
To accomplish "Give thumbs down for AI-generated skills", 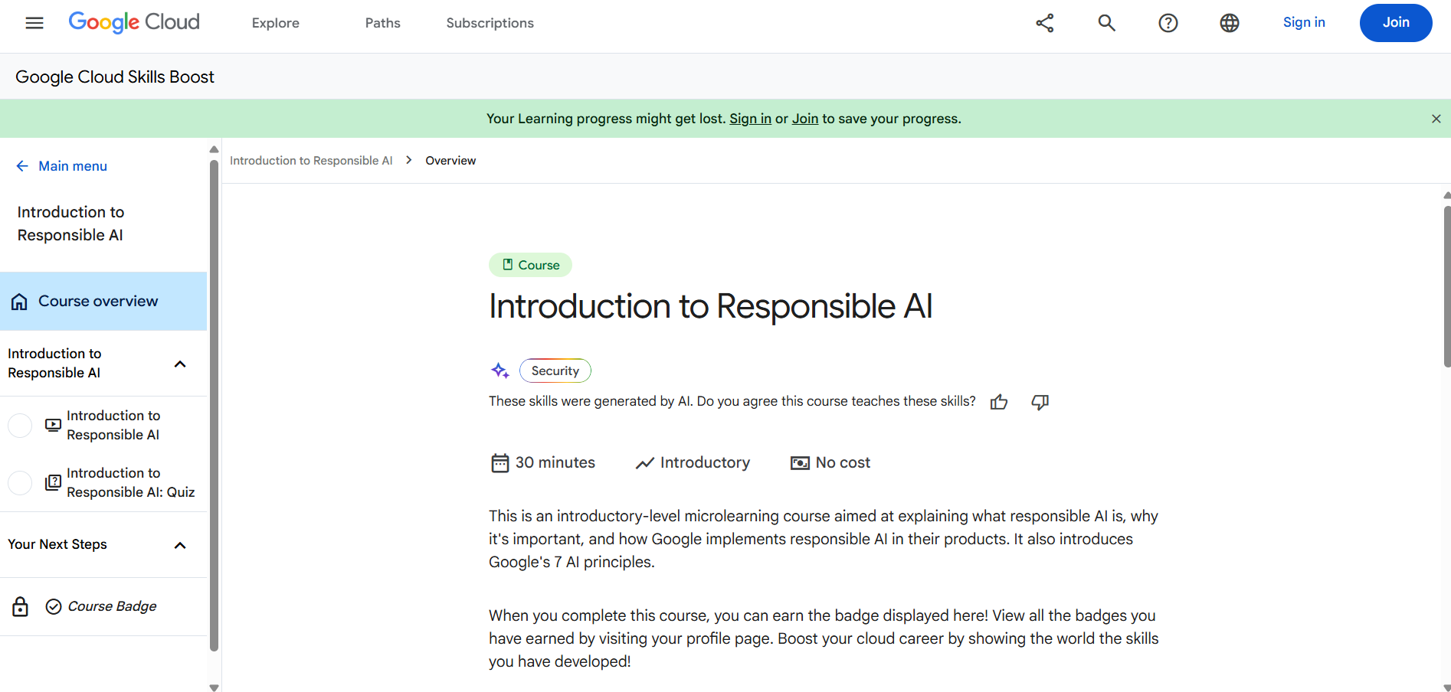I will point(1040,402).
